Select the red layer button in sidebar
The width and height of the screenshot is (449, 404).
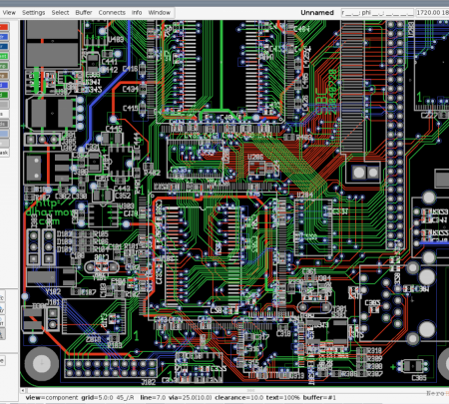(x=4, y=27)
